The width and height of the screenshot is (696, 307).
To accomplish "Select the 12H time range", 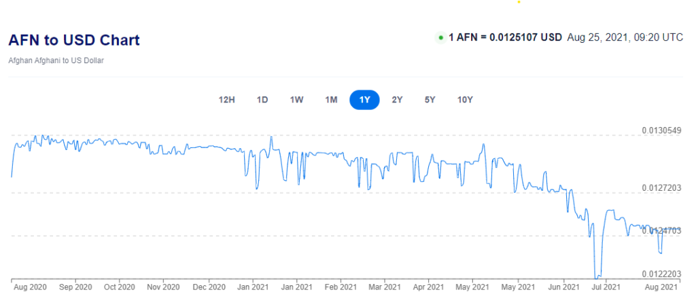I will coord(226,100).
